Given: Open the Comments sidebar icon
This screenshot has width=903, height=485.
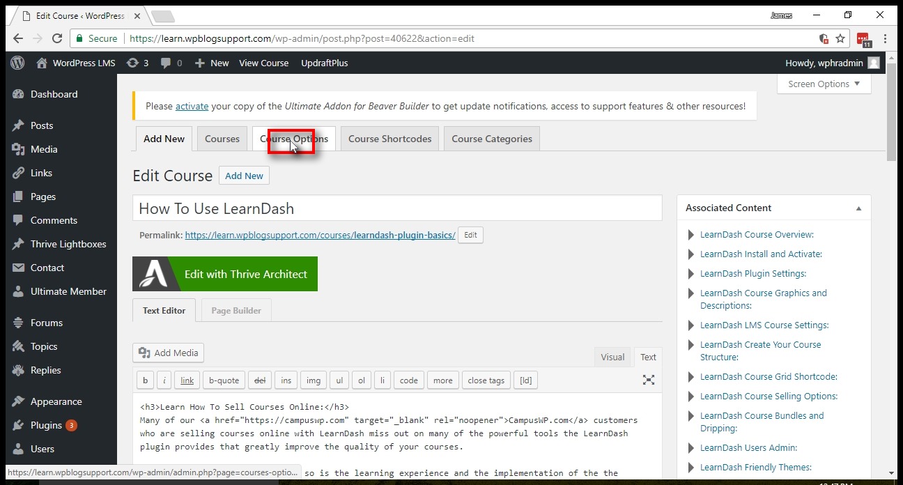Looking at the screenshot, I should 18,220.
